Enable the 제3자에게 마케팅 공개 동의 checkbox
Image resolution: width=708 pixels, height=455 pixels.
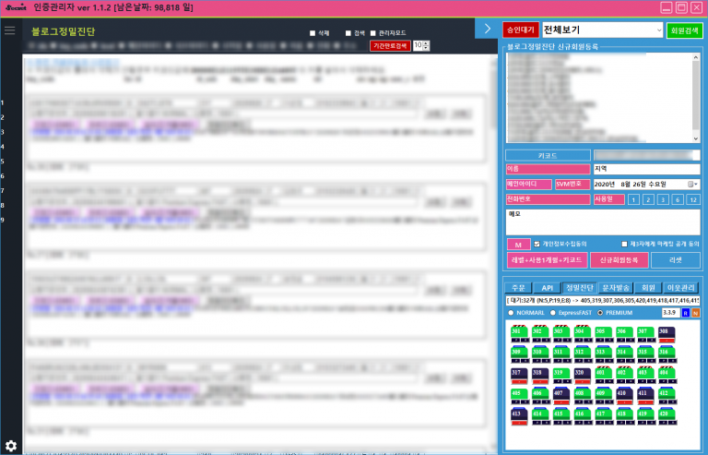(x=624, y=245)
